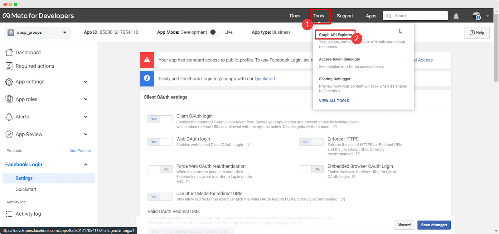499x234 pixels.
Task: Click the Client OAuth login help icon [?]
Action: coord(335,127)
